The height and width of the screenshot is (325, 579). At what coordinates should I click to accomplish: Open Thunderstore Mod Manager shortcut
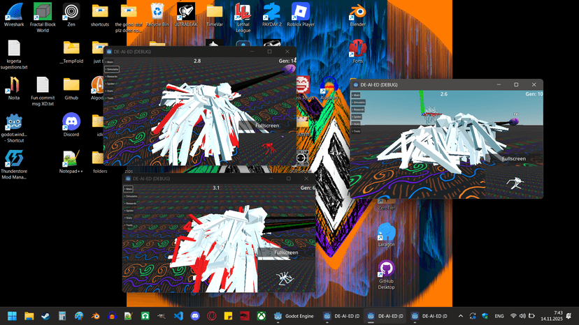click(14, 159)
